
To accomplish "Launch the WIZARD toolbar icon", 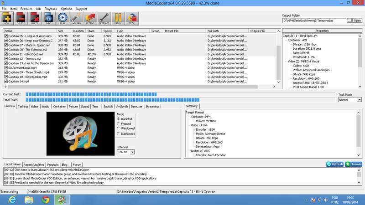I will coord(76,18).
